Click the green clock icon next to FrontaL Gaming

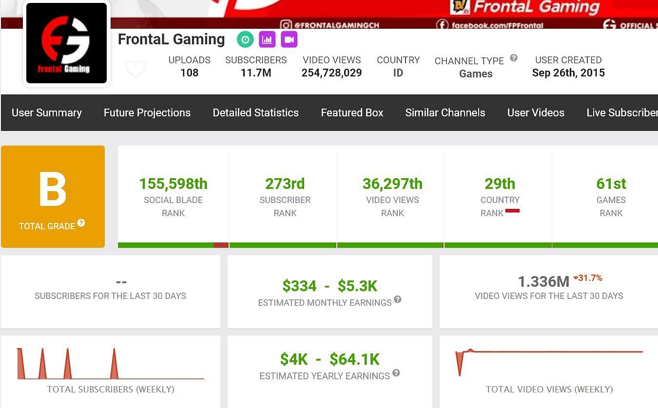point(245,40)
